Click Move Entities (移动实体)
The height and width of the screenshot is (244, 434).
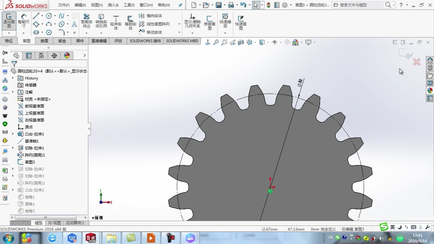tap(151, 32)
